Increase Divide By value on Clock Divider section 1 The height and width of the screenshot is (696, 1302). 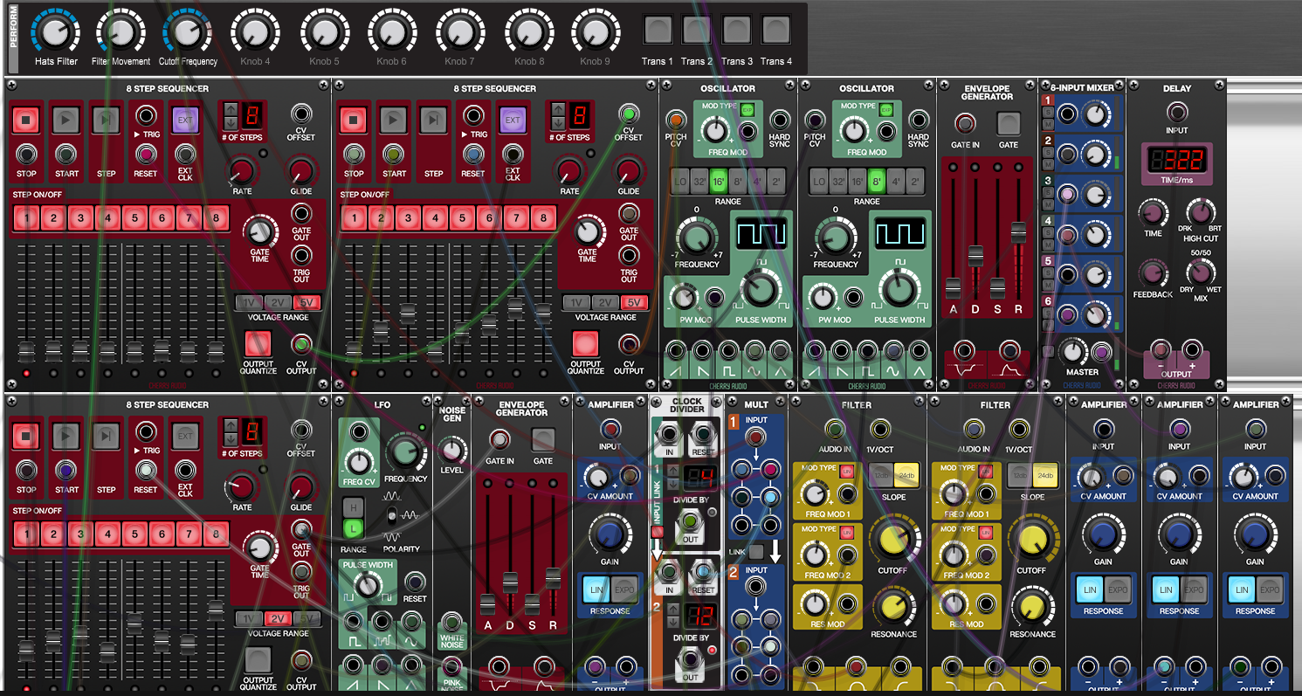[672, 470]
